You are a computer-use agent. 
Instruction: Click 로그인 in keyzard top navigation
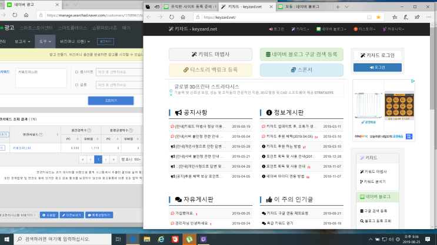tap(276, 29)
